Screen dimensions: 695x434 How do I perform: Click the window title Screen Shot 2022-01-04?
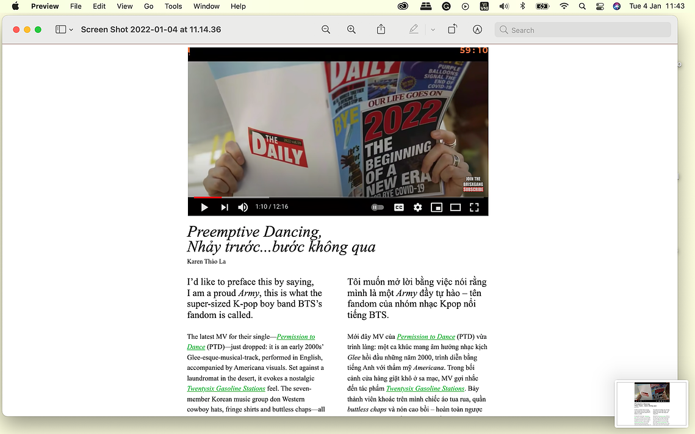coord(151,29)
